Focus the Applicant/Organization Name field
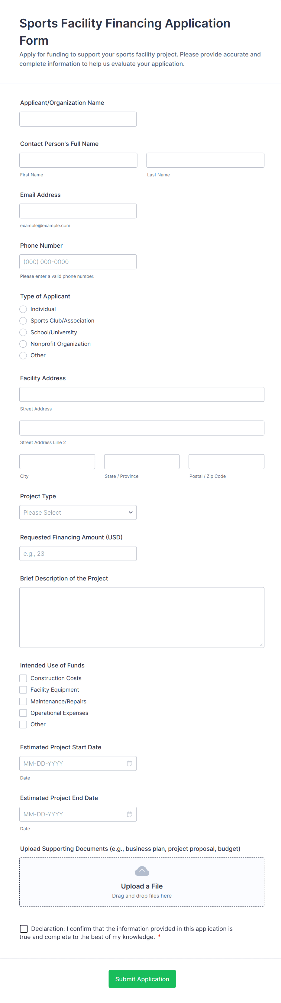 (x=78, y=119)
